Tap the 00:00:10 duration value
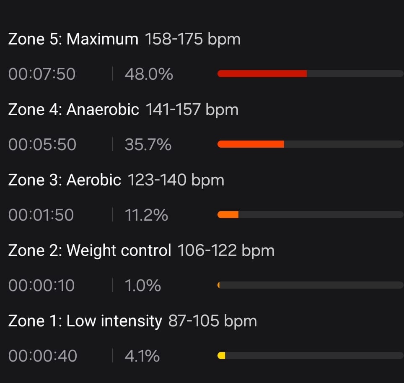Image resolution: width=404 pixels, height=383 pixels. click(41, 286)
